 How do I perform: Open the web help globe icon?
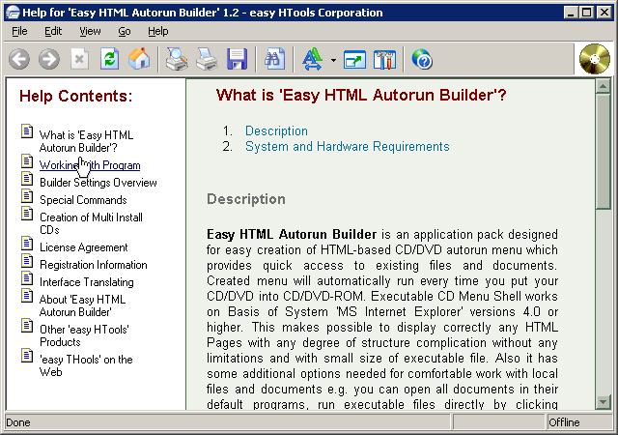tap(422, 60)
